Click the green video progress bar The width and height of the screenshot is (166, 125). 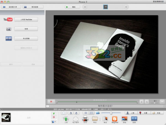pyautogui.click(x=97, y=102)
